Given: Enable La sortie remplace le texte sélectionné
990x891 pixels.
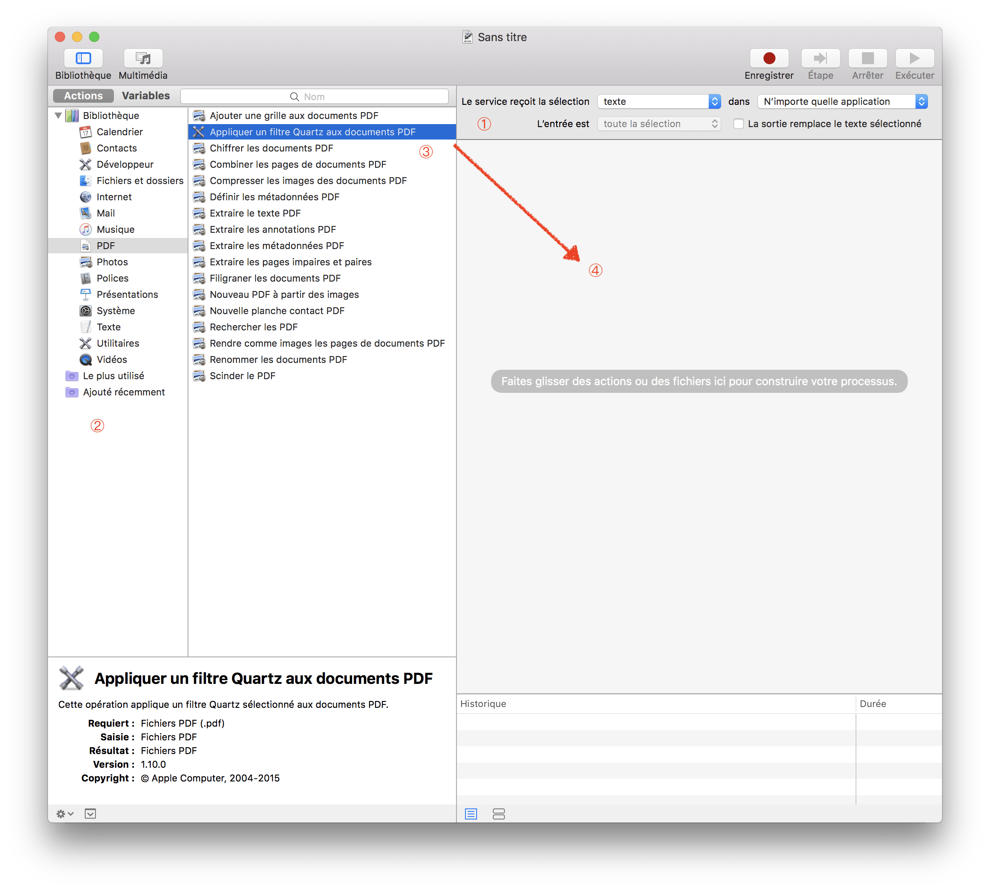Looking at the screenshot, I should (738, 124).
